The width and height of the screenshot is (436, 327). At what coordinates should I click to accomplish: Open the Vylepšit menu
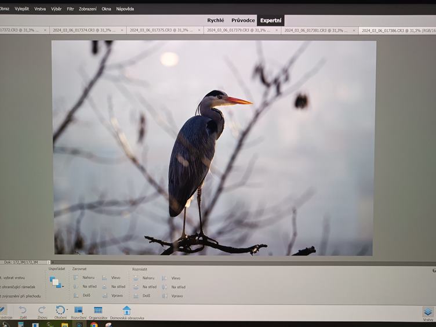coord(21,9)
